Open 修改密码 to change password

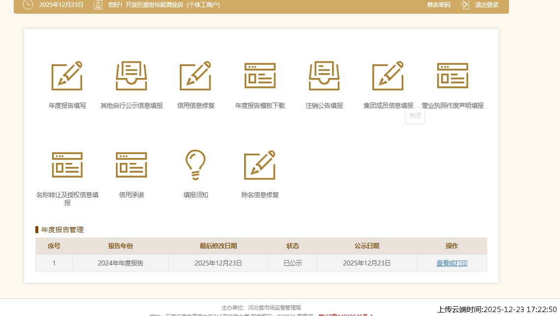click(x=438, y=5)
